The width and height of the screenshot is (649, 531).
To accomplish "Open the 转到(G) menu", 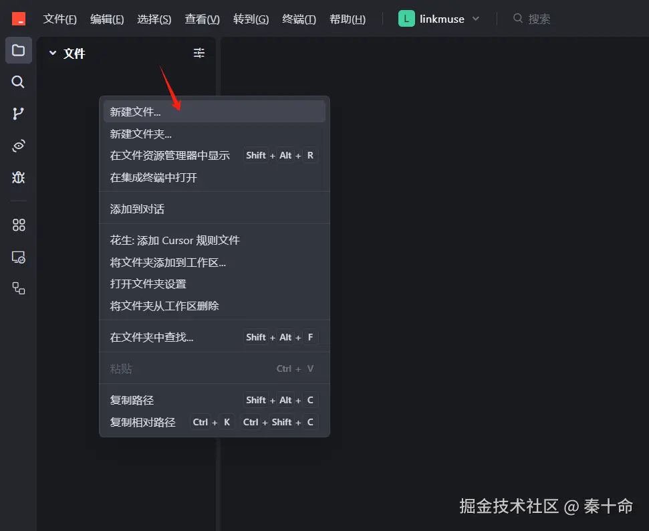I will click(251, 19).
